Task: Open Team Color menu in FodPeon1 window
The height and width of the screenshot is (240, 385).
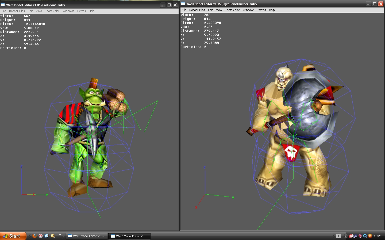Action: coord(52,11)
